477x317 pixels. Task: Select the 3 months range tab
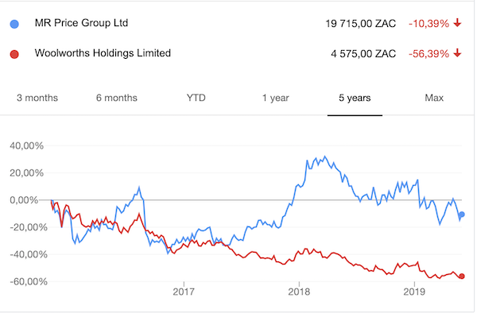coord(37,98)
